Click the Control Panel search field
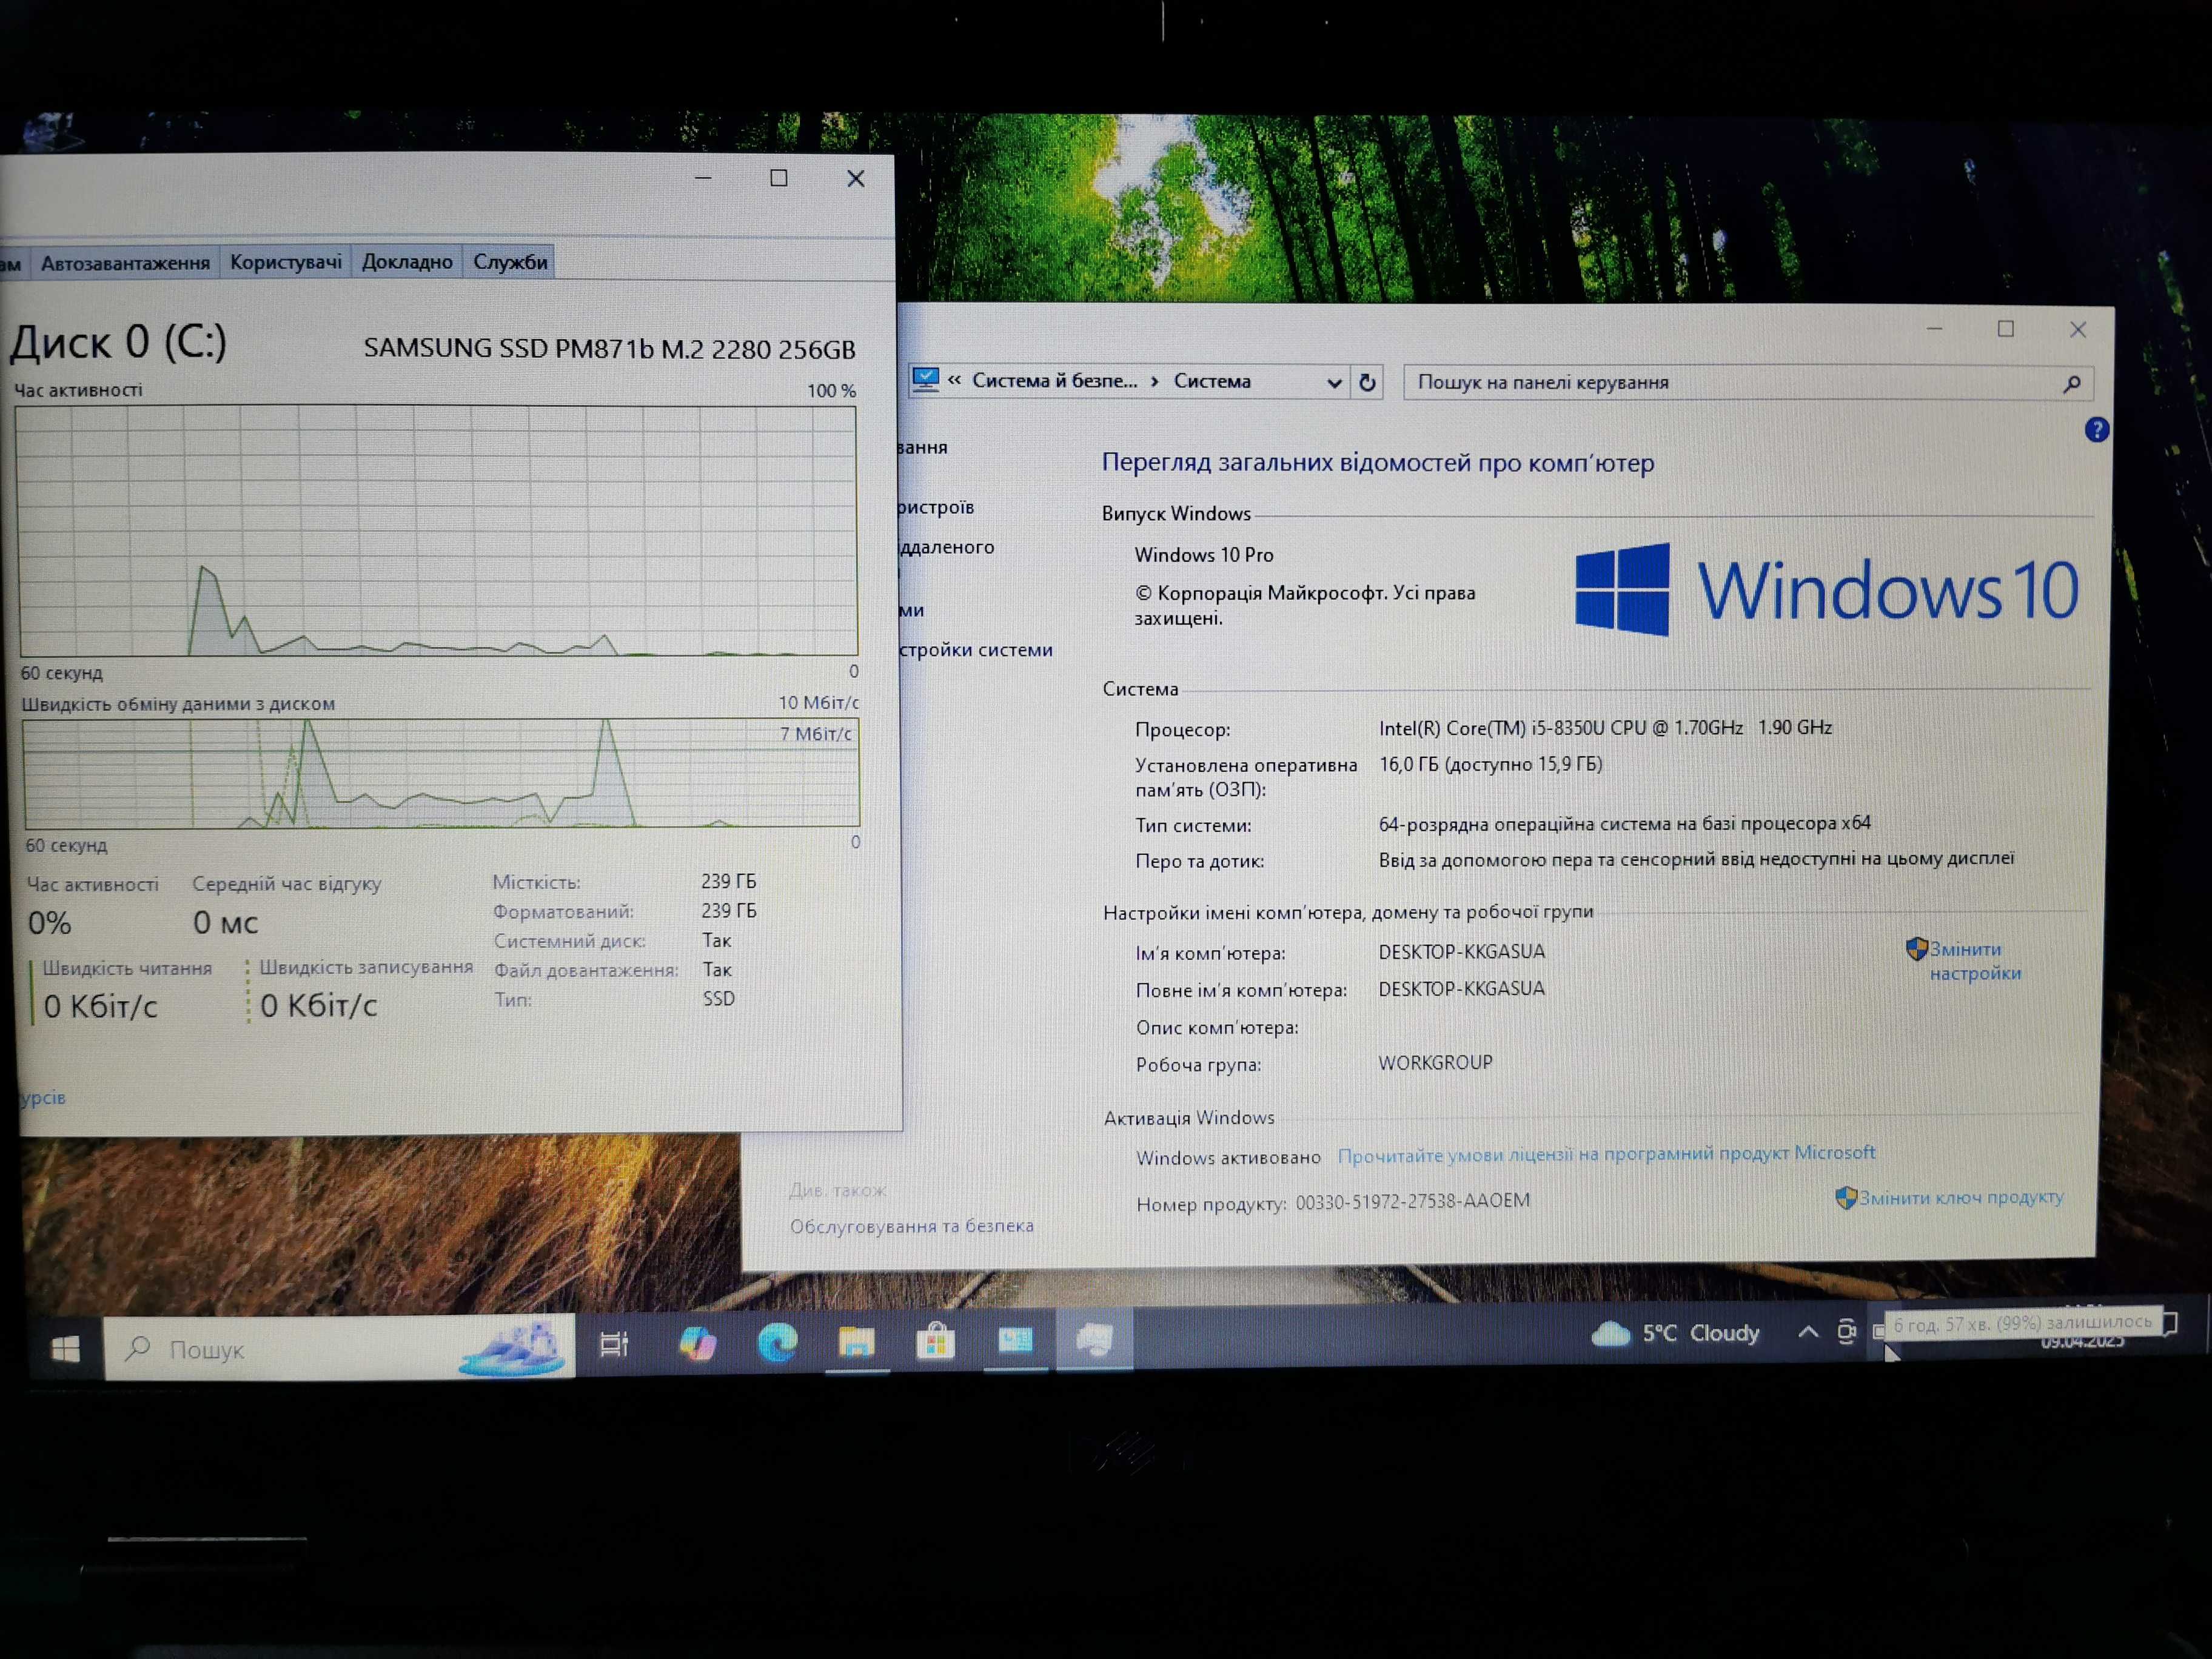 pos(1748,382)
